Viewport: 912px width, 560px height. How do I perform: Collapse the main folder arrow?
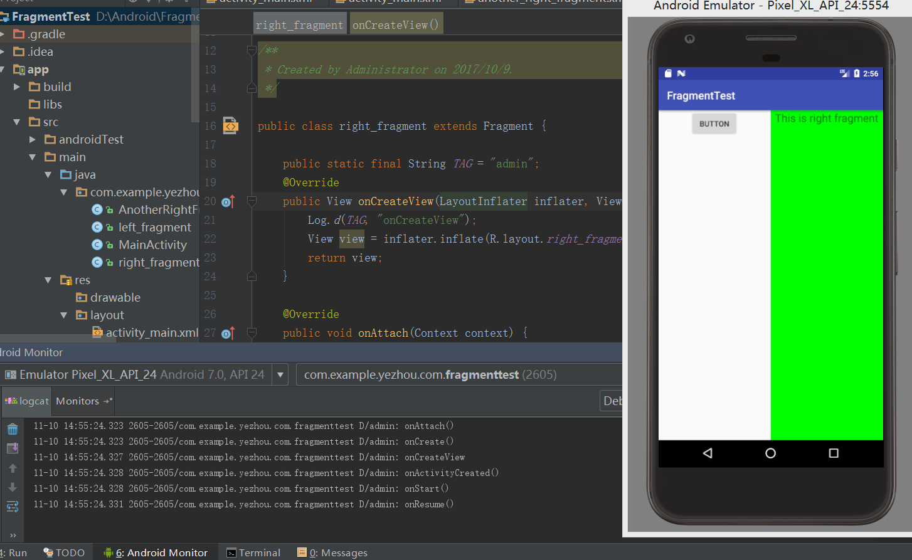[33, 157]
